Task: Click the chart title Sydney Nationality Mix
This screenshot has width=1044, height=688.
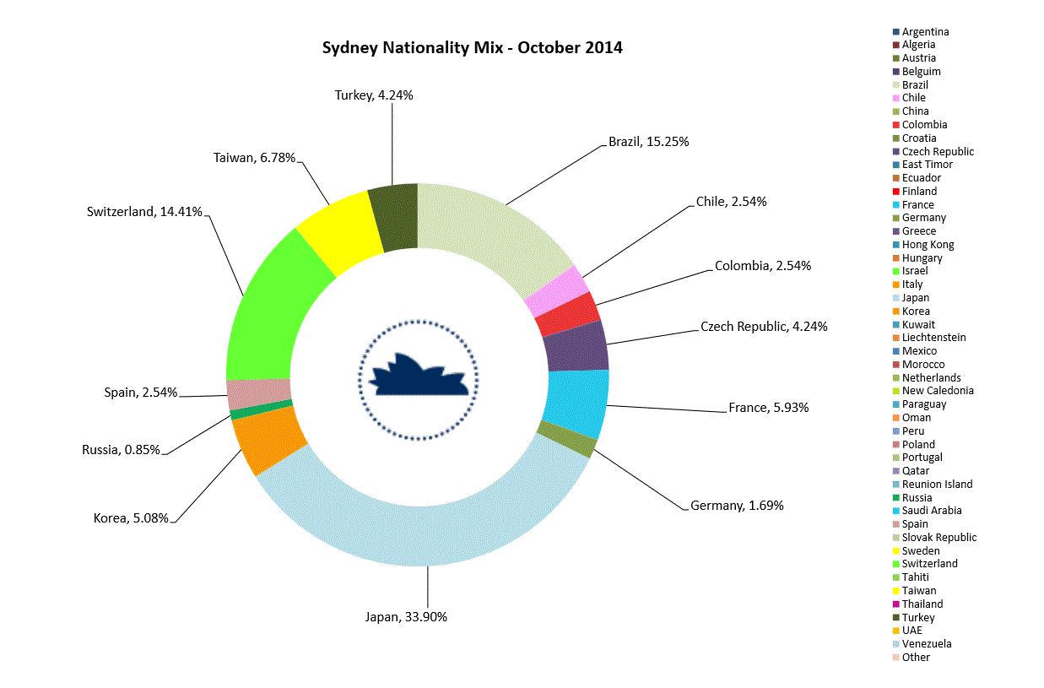Action: [x=472, y=47]
